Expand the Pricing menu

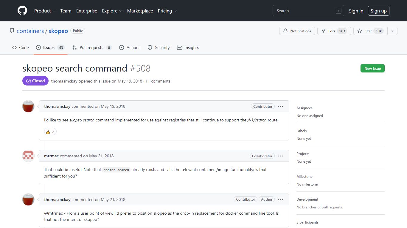167,11
